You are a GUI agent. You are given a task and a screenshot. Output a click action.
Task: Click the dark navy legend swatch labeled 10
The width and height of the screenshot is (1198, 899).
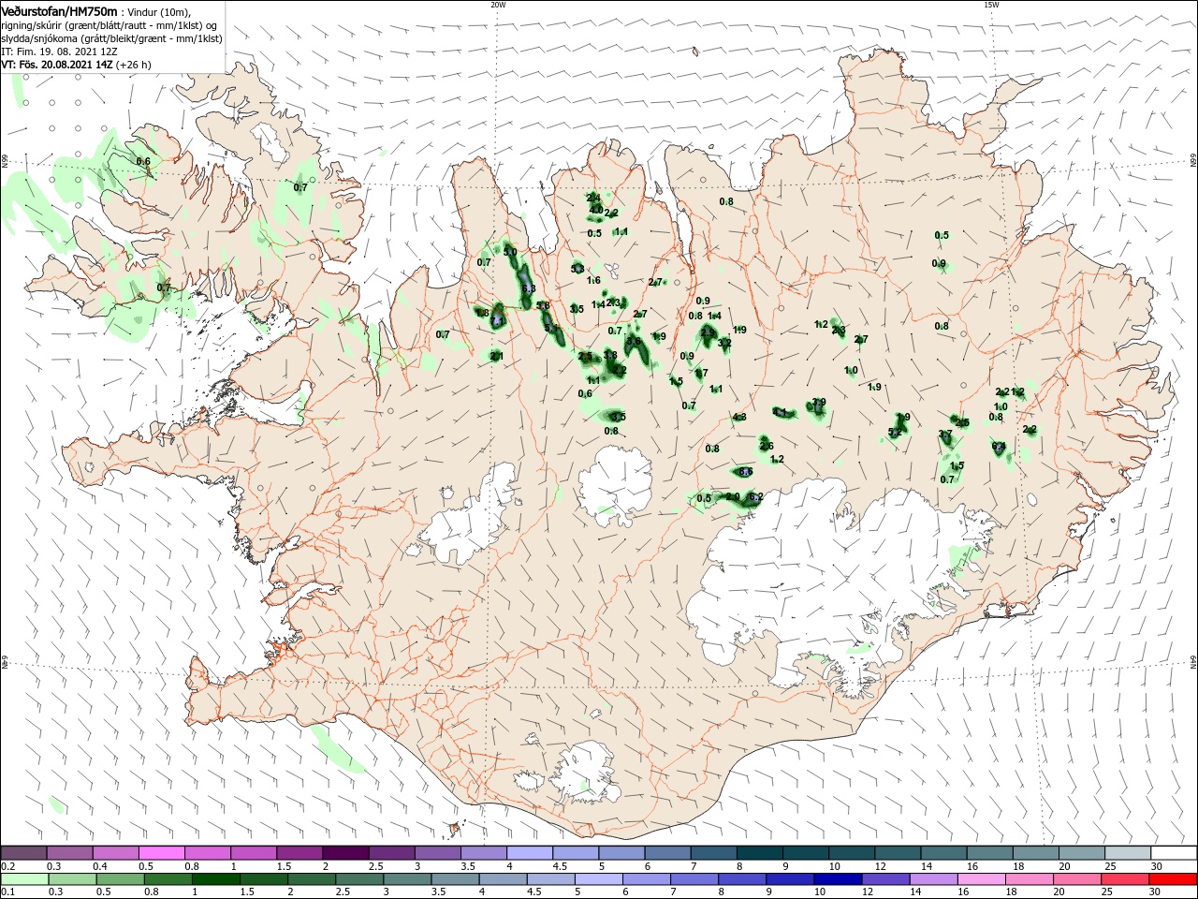point(836,879)
